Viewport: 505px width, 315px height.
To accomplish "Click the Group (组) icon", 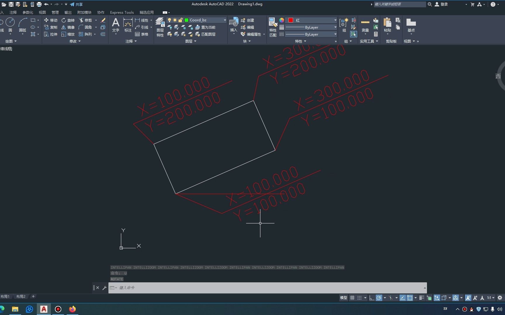I will [x=344, y=25].
